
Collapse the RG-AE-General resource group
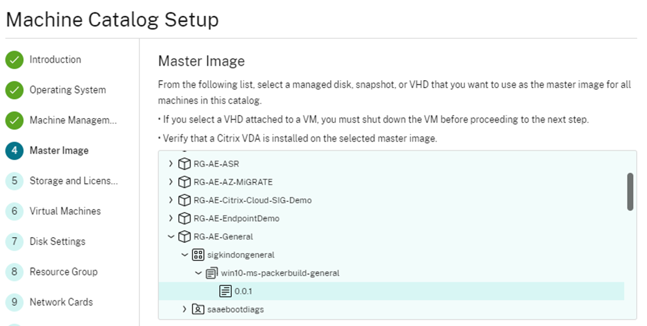(171, 237)
